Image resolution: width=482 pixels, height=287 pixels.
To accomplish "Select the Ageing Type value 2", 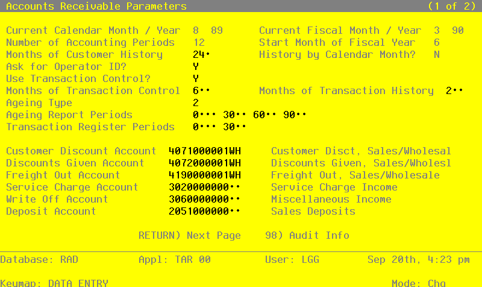I will point(196,102).
